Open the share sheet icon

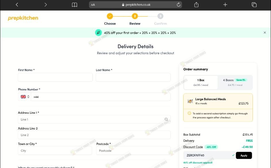pyautogui.click(x=196, y=5)
